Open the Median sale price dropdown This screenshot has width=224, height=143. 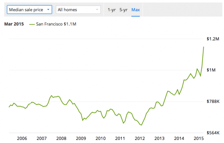(29, 9)
